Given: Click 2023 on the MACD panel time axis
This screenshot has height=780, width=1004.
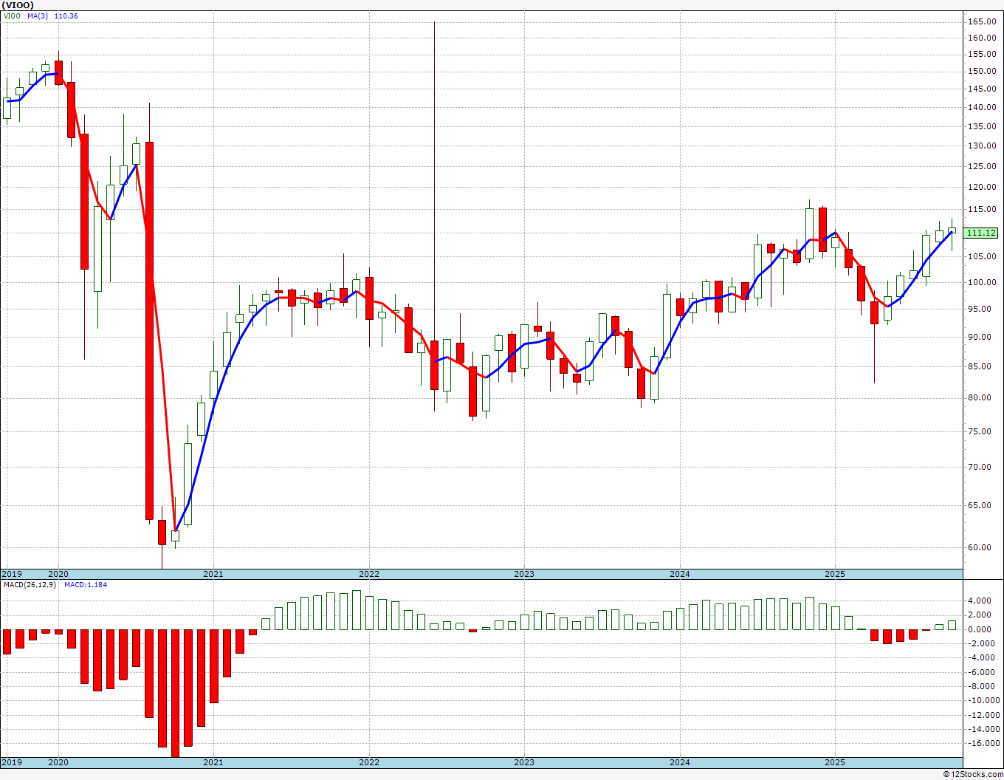Looking at the screenshot, I should coord(524,762).
